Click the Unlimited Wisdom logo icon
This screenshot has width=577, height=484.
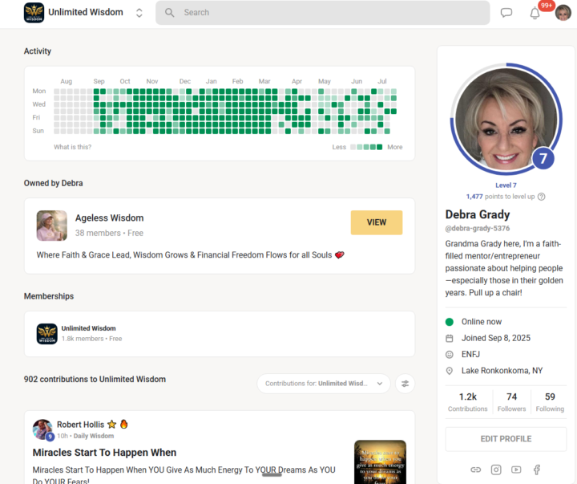click(34, 13)
